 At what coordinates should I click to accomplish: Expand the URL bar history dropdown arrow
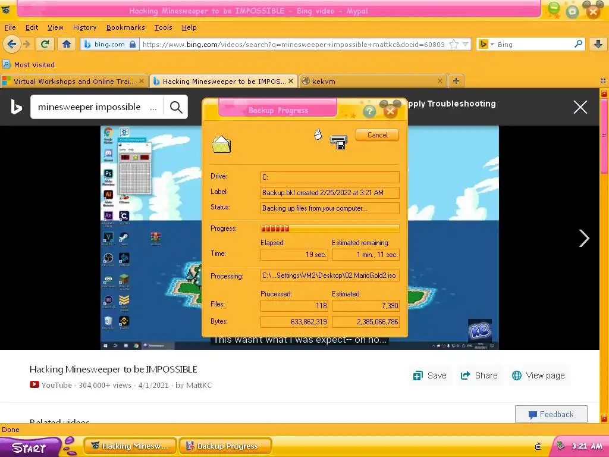[465, 44]
